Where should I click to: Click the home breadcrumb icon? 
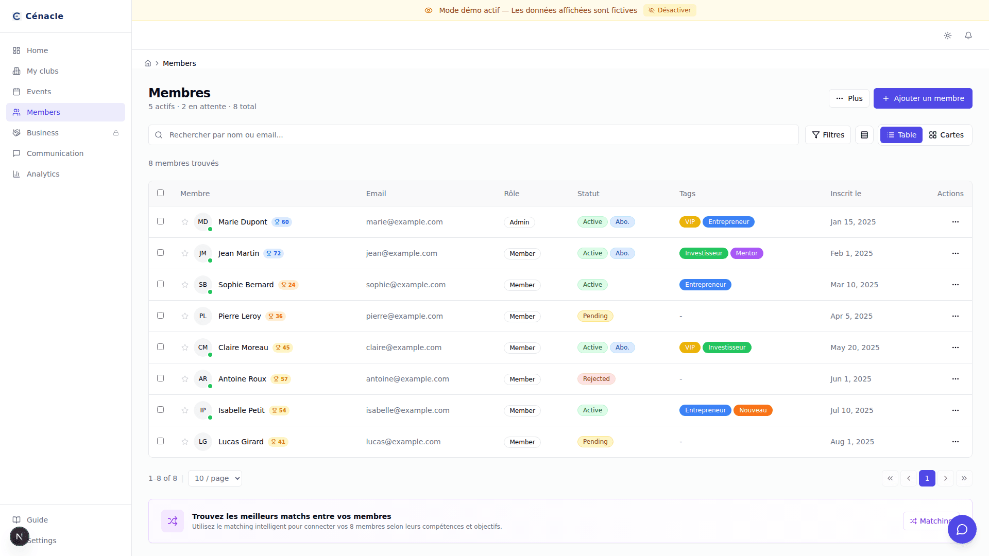coord(148,63)
